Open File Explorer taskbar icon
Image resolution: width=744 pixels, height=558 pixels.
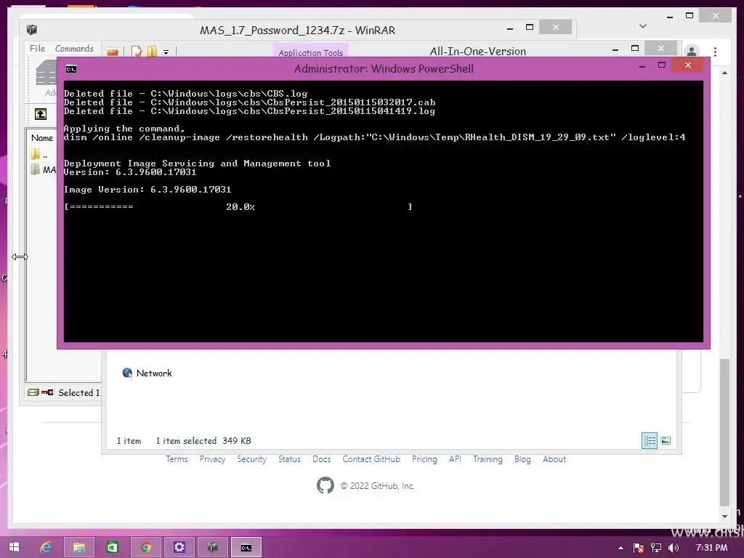pos(78,547)
